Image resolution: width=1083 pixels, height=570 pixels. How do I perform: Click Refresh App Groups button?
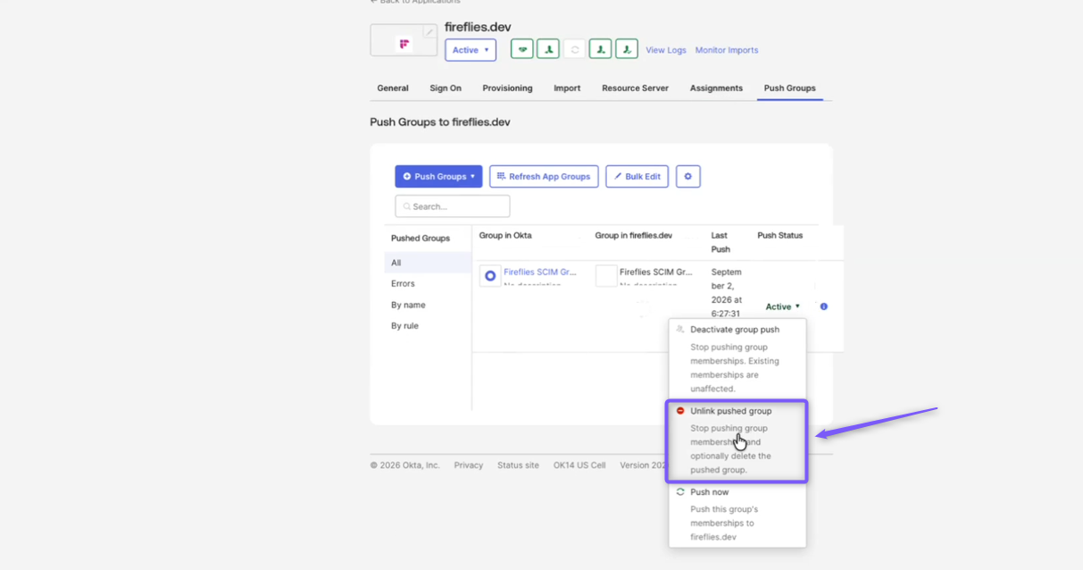[x=544, y=177]
